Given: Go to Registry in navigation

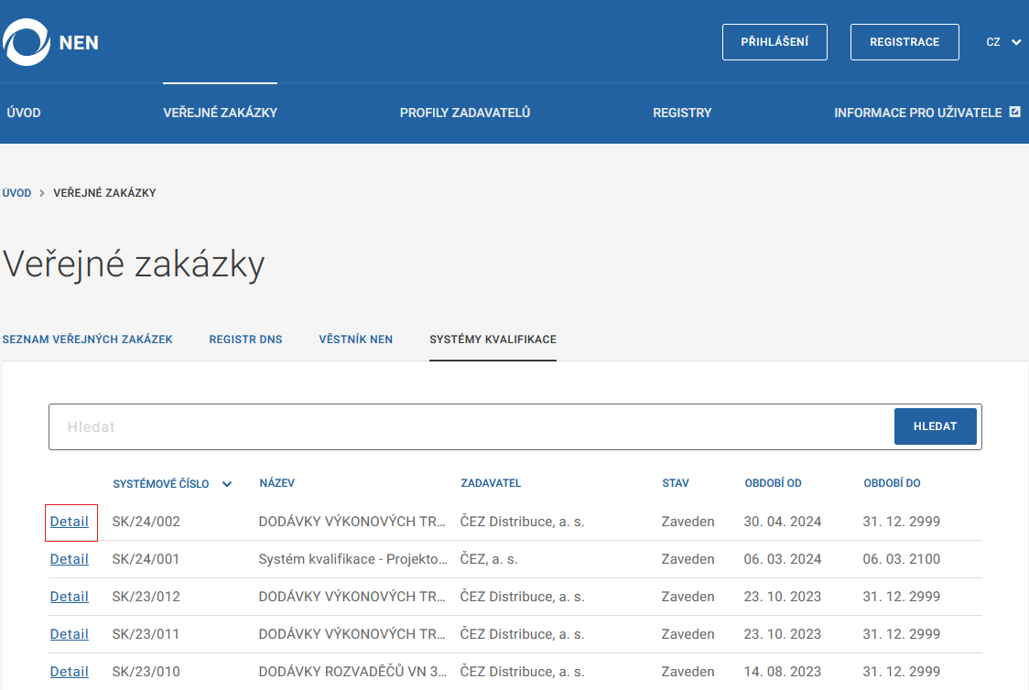Looking at the screenshot, I should pos(682,113).
